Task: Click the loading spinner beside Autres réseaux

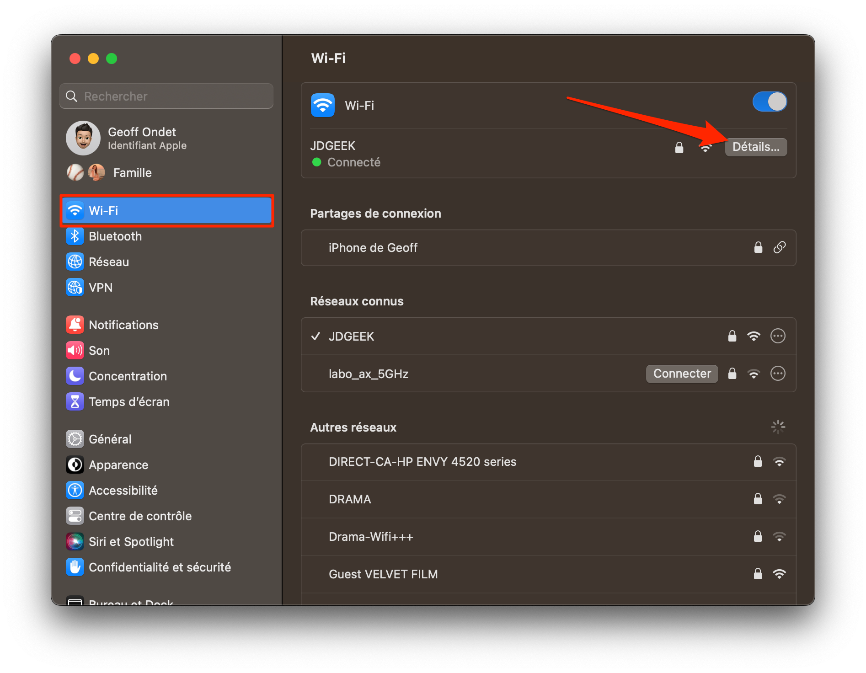Action: (x=778, y=427)
